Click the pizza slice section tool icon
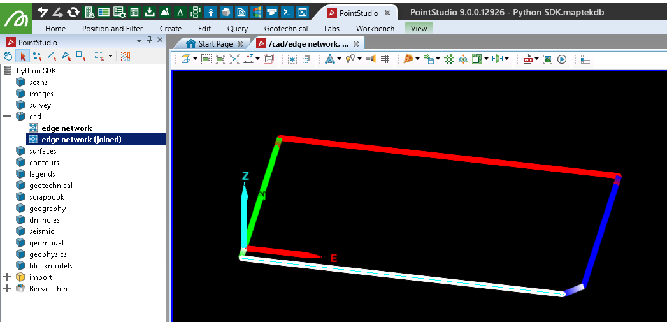 click(x=408, y=59)
